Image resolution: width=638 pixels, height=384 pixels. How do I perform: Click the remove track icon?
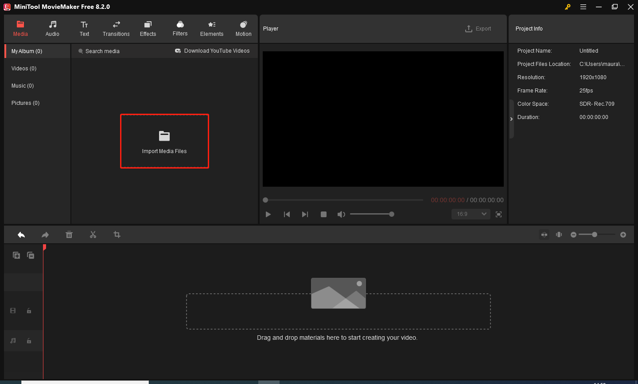tap(31, 255)
